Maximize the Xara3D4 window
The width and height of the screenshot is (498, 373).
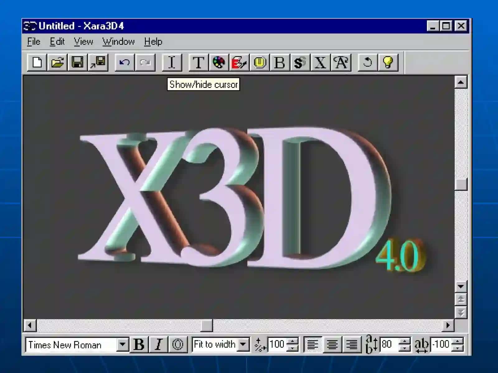446,26
